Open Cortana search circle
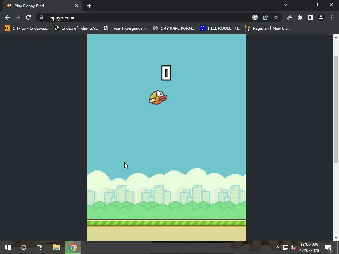The image size is (339, 254). coord(24,247)
